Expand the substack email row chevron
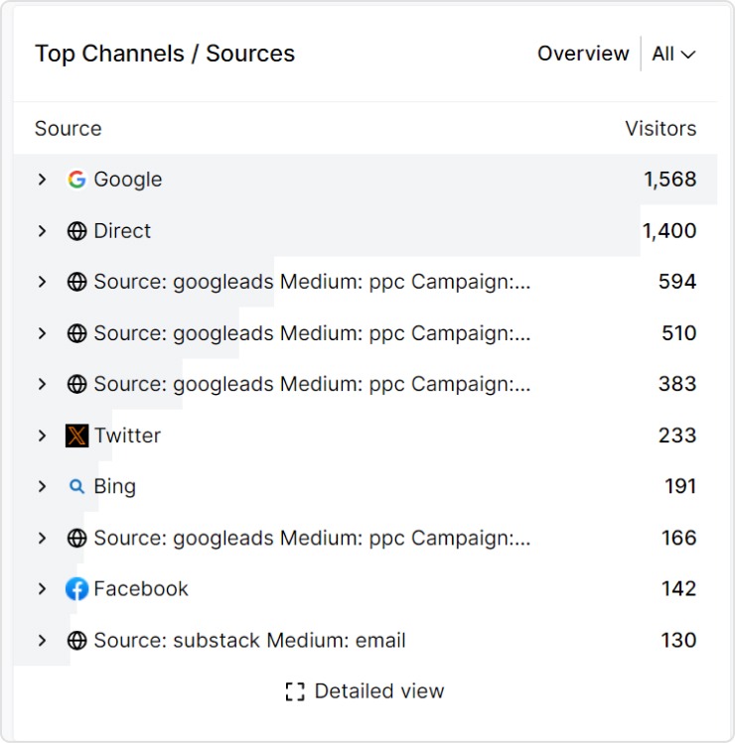 (43, 641)
